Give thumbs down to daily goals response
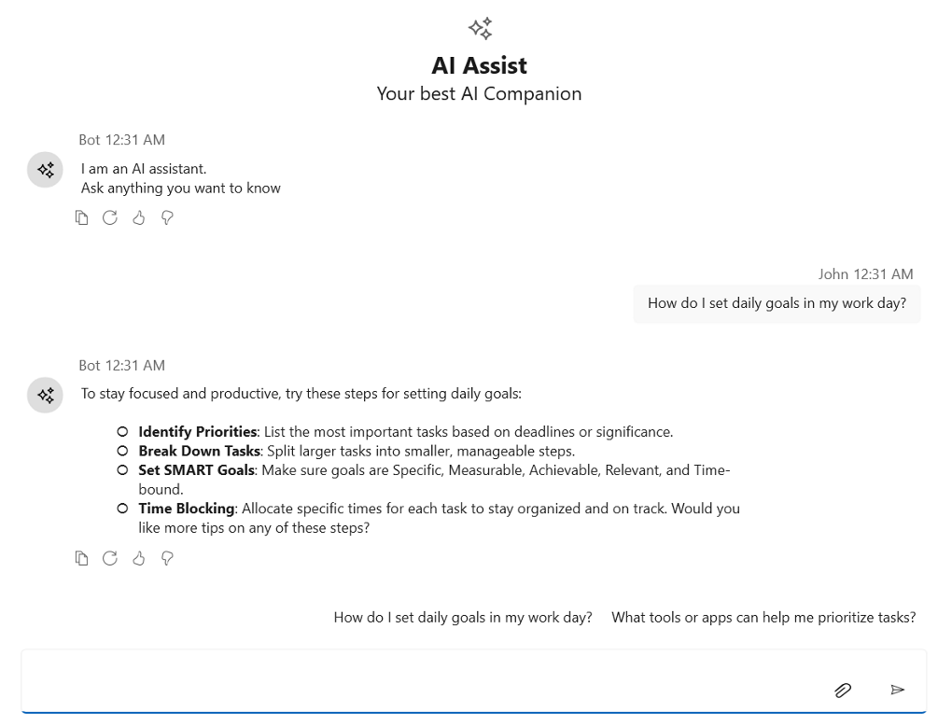 [x=167, y=558]
